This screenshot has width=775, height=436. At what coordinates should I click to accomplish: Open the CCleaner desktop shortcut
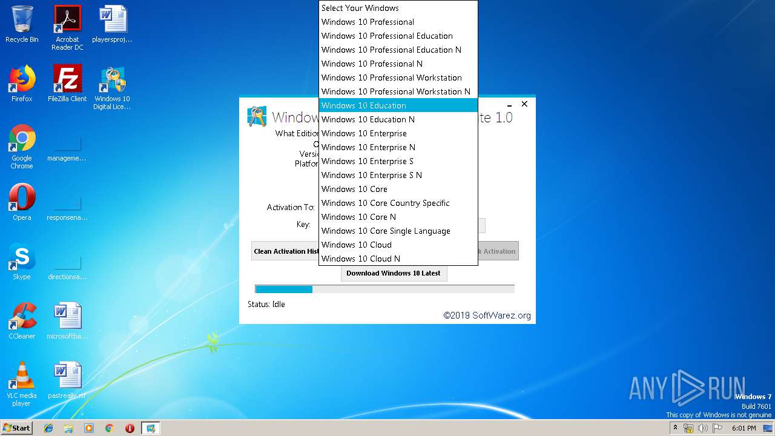22,320
